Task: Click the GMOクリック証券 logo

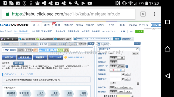Action: pyautogui.click(x=14, y=25)
